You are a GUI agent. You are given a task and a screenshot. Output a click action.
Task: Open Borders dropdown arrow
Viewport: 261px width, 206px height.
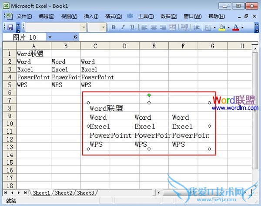tap(214, 27)
